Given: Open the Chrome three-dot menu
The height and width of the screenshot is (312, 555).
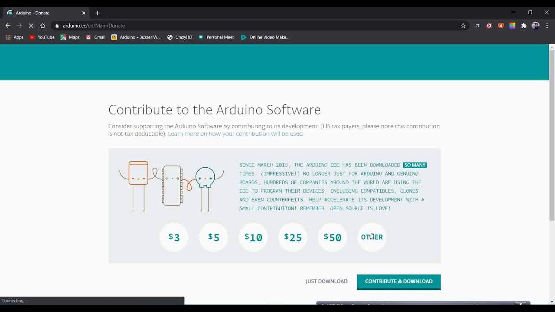Looking at the screenshot, I should click(x=547, y=26).
